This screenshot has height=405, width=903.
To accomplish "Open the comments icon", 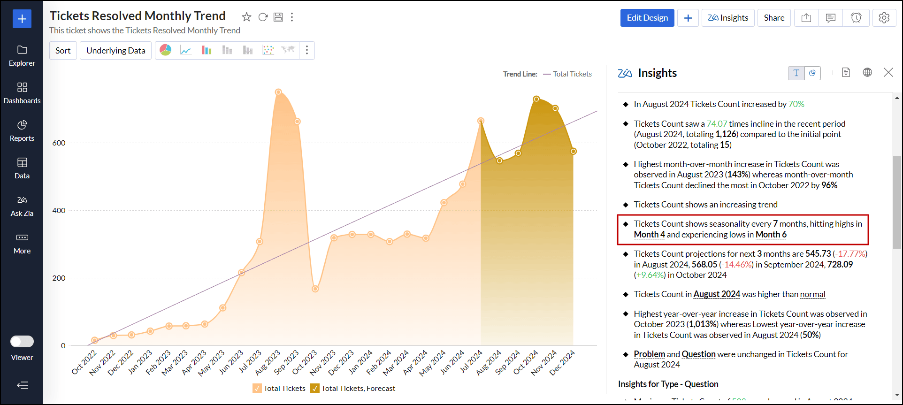I will tap(831, 18).
